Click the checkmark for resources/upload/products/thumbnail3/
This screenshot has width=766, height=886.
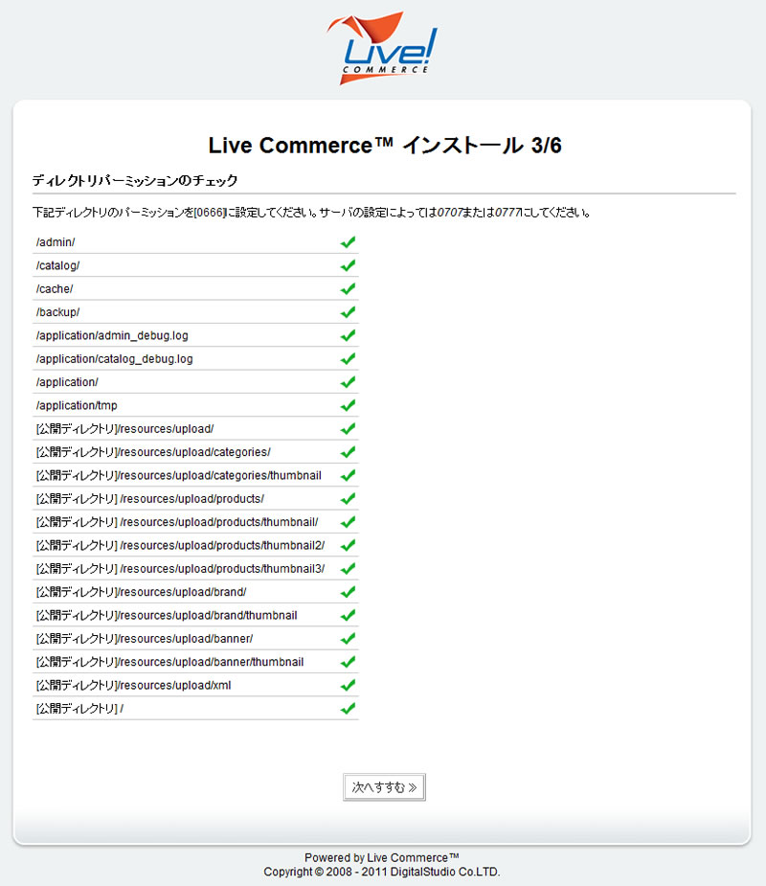348,569
